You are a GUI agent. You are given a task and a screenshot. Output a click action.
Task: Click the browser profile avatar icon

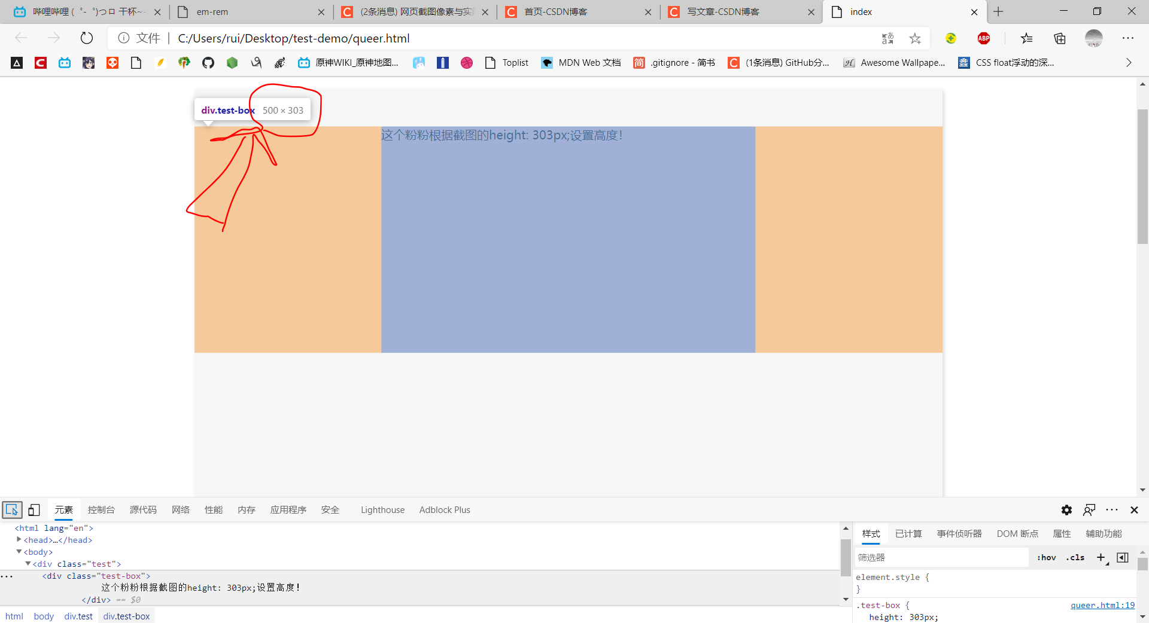(1094, 38)
